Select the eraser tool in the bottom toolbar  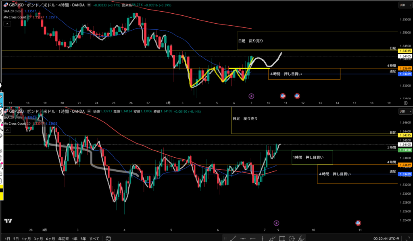pyautogui.click(x=301, y=238)
